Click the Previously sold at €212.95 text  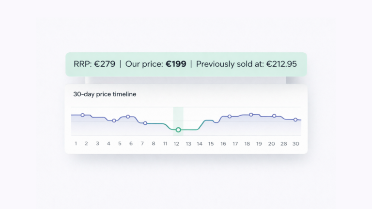click(x=246, y=64)
